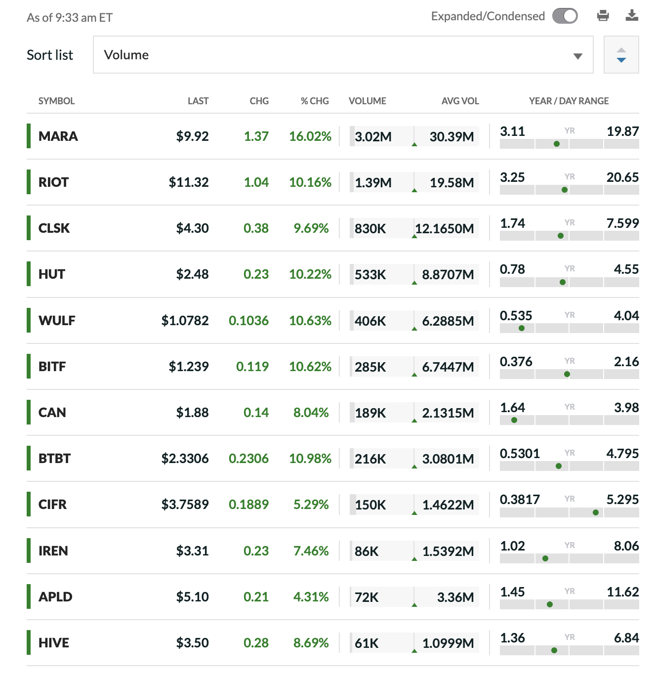Select RIOT last price $11.32
This screenshot has height=679, width=655.
(189, 182)
